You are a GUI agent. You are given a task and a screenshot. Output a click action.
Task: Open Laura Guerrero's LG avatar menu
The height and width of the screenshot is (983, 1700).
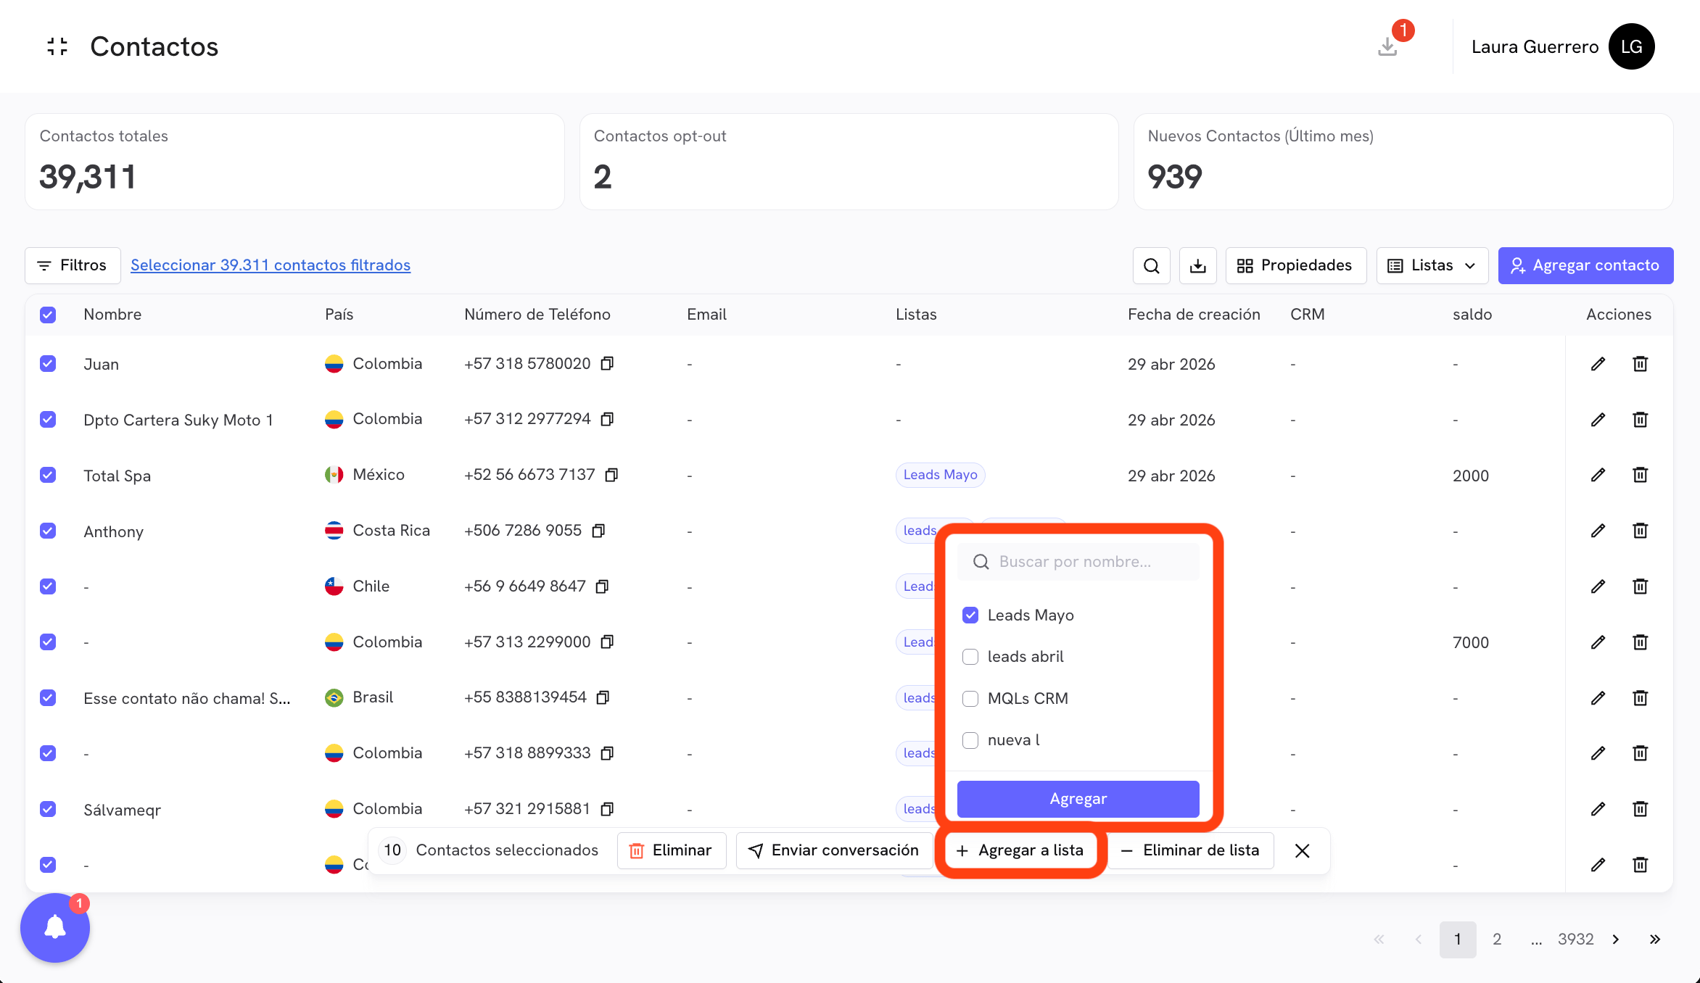point(1631,46)
